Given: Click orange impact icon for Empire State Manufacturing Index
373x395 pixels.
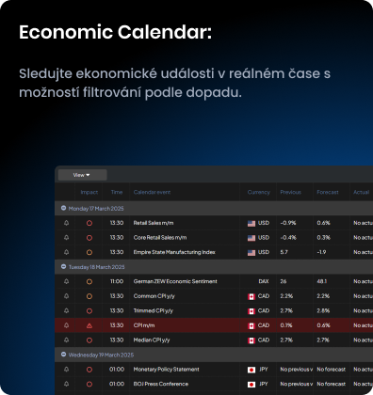Looking at the screenshot, I should [x=89, y=252].
